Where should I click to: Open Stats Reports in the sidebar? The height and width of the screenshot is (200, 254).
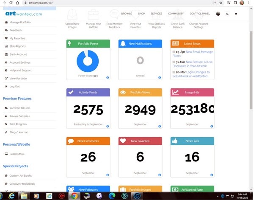click(17, 46)
